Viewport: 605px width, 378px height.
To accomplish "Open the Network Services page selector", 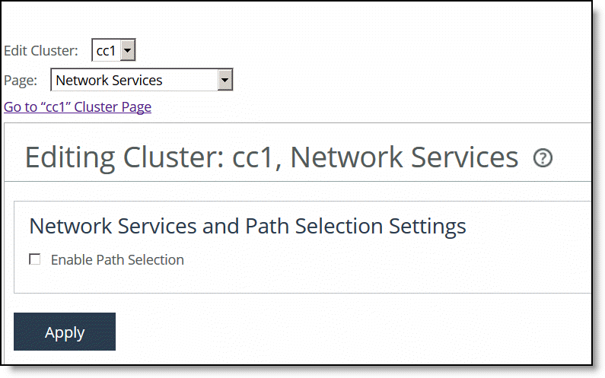I will tap(142, 80).
